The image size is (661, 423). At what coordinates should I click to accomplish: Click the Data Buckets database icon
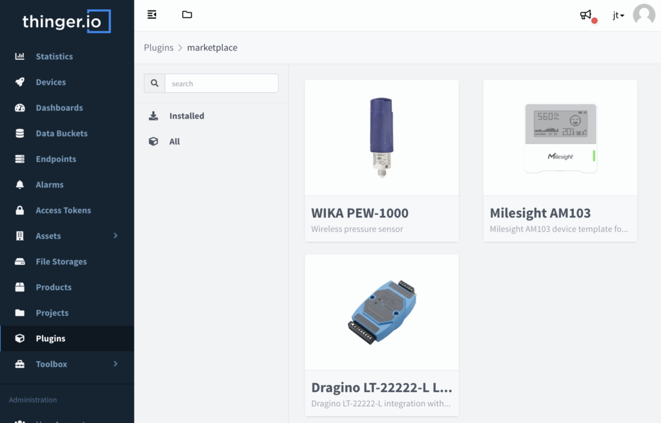click(x=20, y=133)
